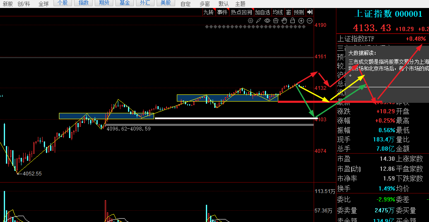The height and width of the screenshot is (222, 429).
Task: Open the 期货 tab
Action: [x=104, y=3]
